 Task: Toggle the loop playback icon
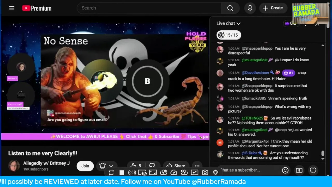click(x=111, y=172)
